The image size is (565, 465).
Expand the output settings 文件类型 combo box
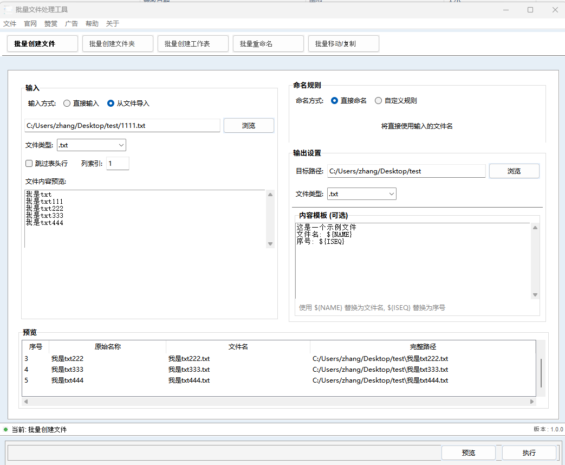(361, 194)
